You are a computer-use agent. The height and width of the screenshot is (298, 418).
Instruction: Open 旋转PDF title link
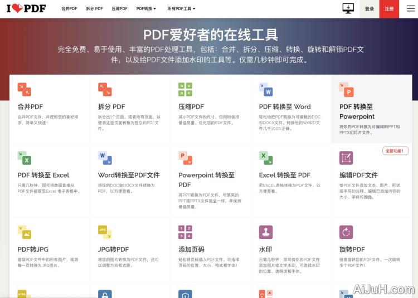coord(352,250)
